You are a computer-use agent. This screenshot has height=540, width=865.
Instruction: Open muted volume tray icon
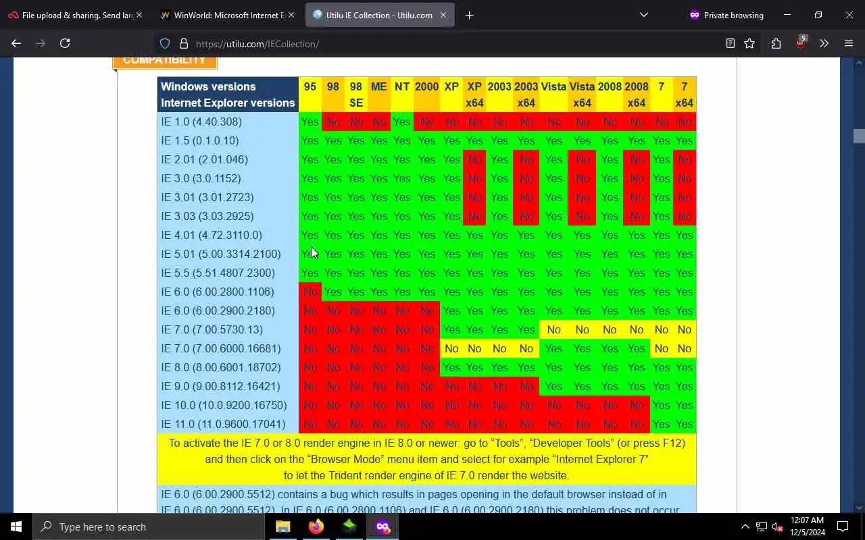[x=778, y=526]
